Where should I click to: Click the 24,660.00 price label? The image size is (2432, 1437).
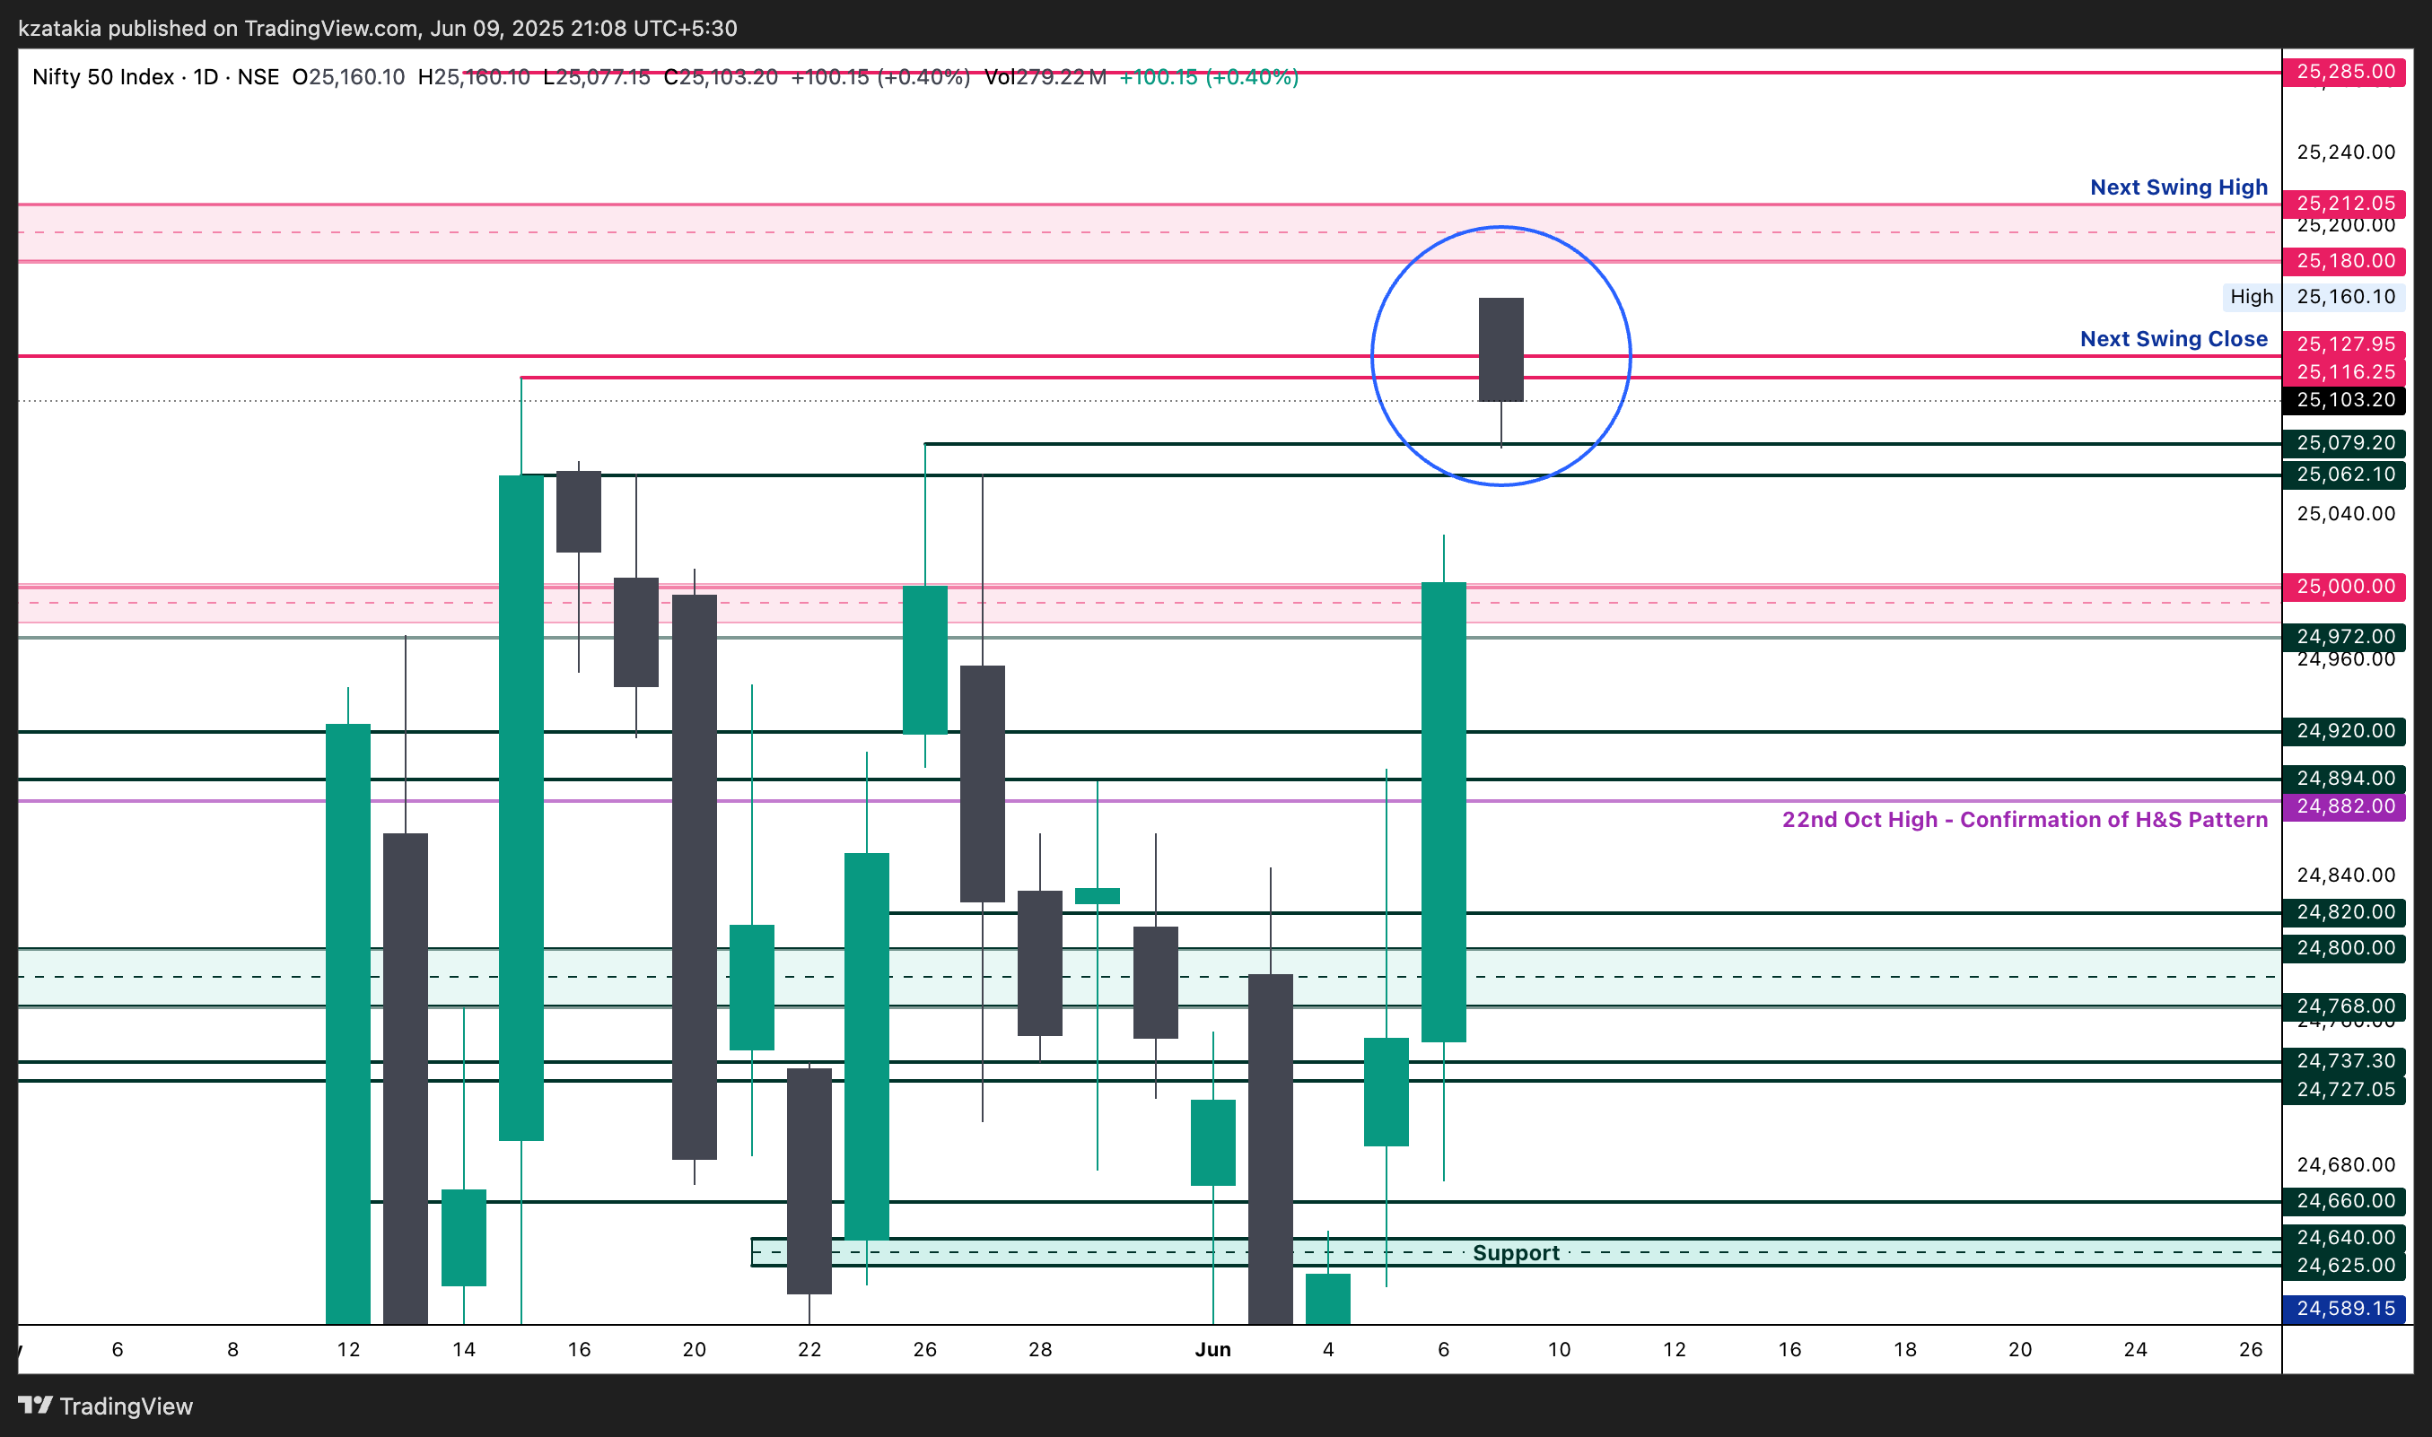[2344, 1201]
